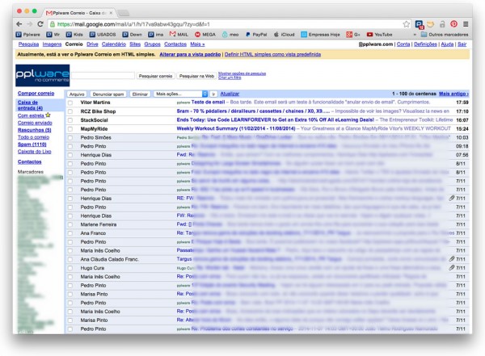Open the G+ bookmark
Viewport: 485px width, 356px height.
coord(353,35)
